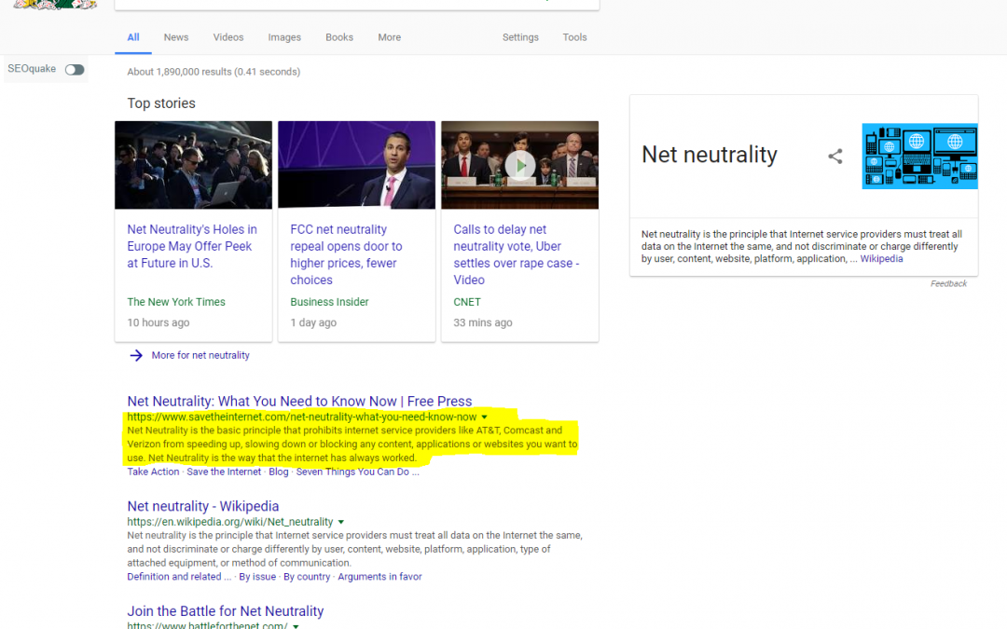The image size is (1007, 629).
Task: Open the Wikipedia source link in the panel
Action: (x=881, y=258)
